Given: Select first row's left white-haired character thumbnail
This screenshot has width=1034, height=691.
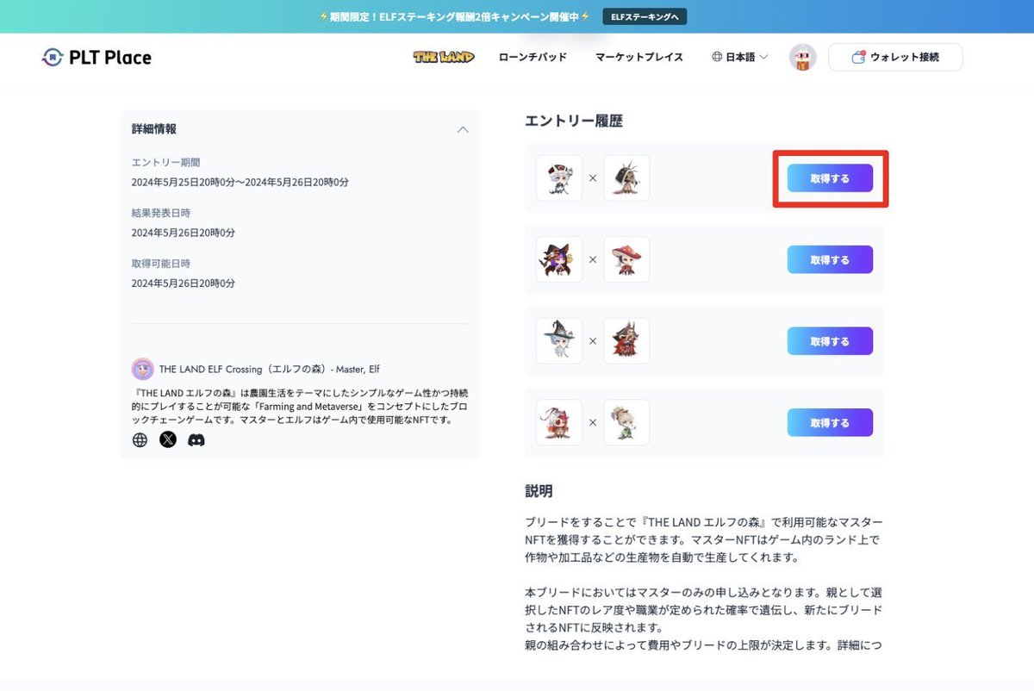Looking at the screenshot, I should 559,178.
